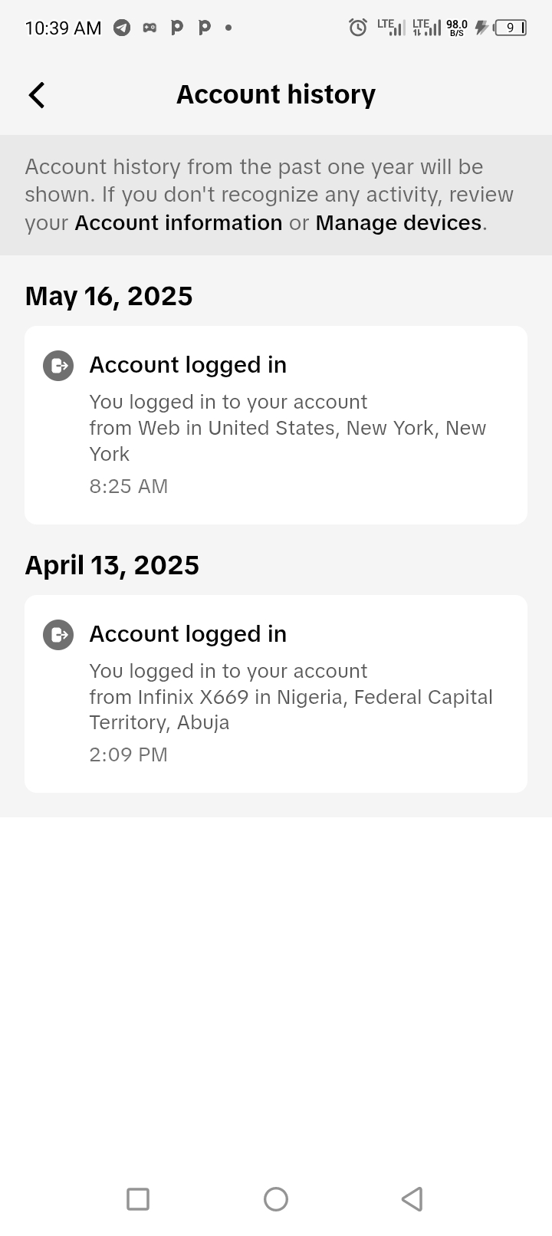Select the Infinix X669 Abuja login card
The image size is (552, 1236).
click(276, 694)
